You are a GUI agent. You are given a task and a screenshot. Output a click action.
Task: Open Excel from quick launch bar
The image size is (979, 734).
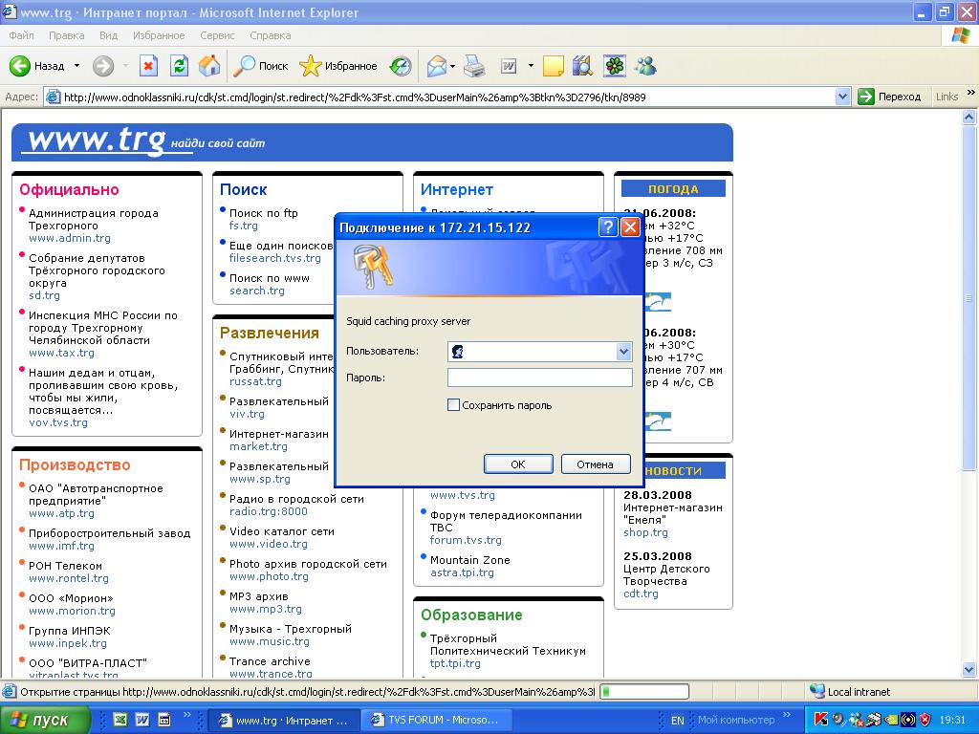click(x=121, y=720)
